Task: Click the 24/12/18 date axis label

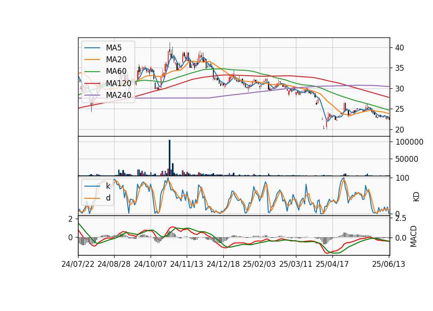Action: pos(223,264)
